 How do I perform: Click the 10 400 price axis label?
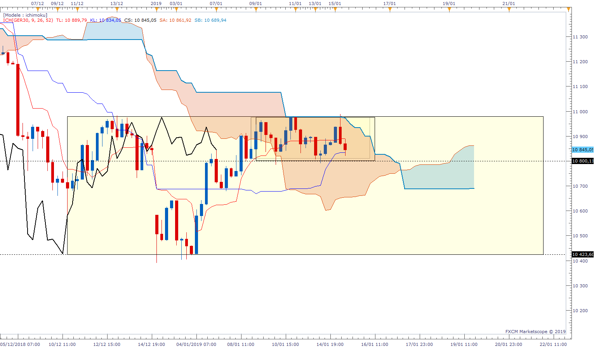[x=580, y=261]
